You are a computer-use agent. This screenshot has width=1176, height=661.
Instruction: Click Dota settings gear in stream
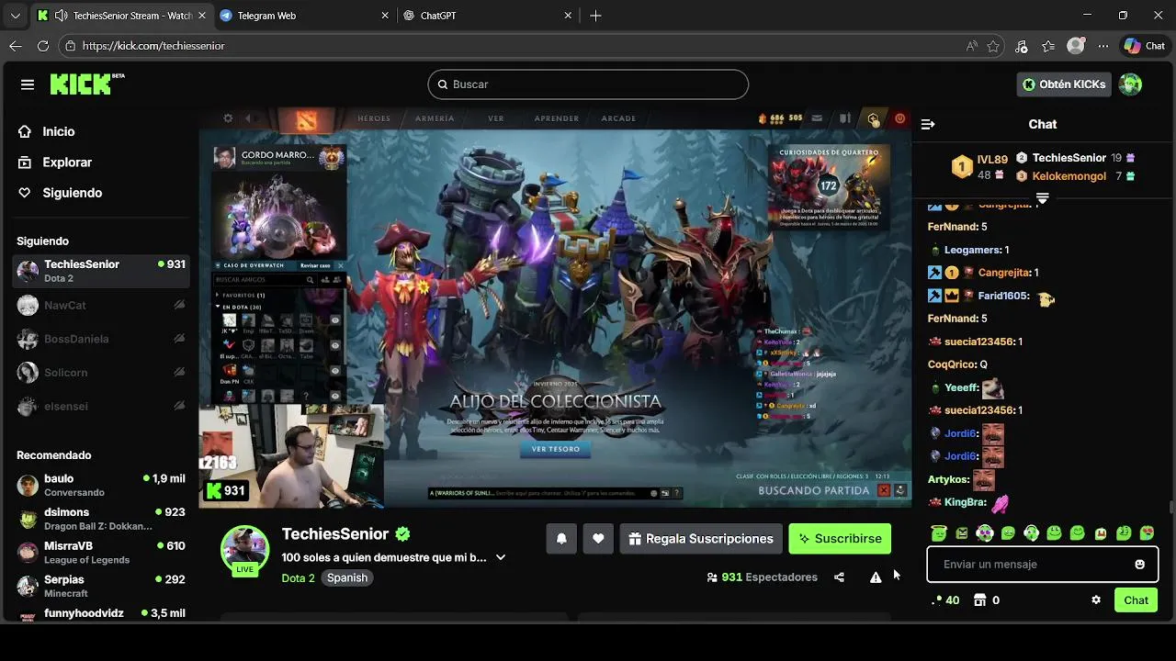(228, 118)
